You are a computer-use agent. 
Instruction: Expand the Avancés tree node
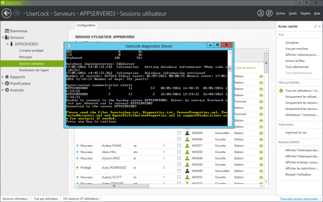[x=3, y=90]
